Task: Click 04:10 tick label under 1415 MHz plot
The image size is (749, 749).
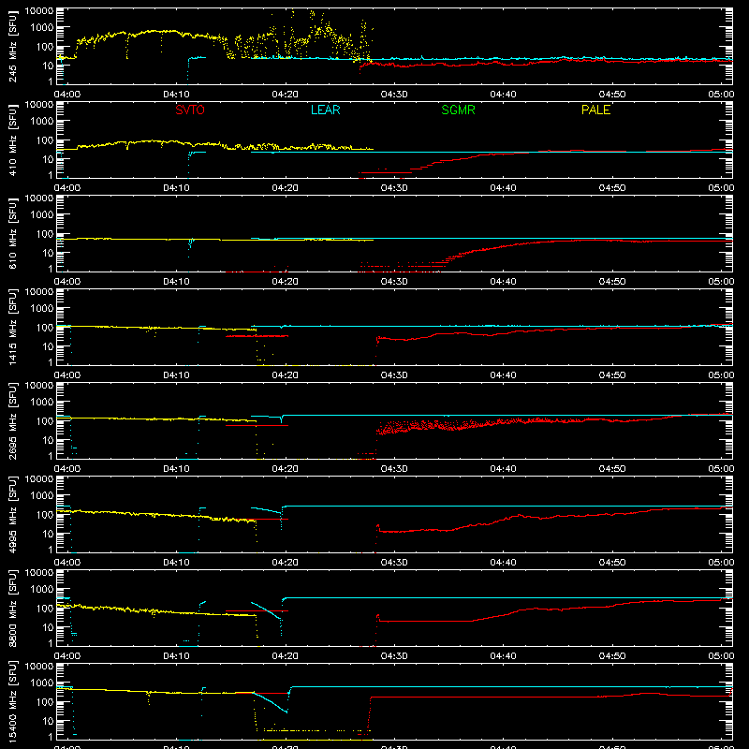Action: (x=176, y=375)
